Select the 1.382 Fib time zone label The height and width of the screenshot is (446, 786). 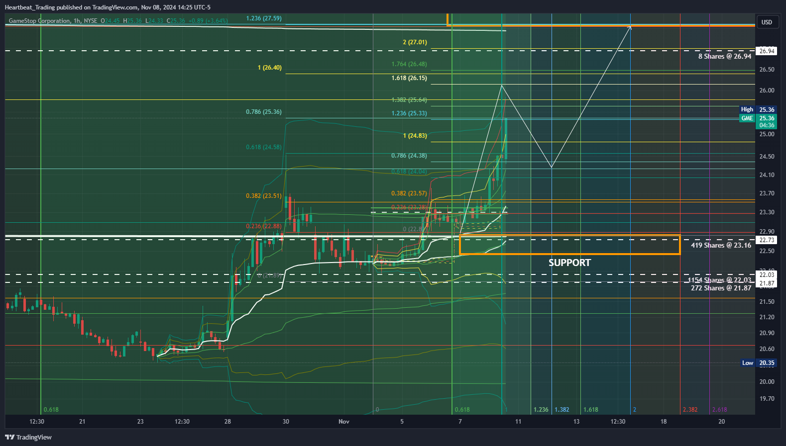(562, 410)
